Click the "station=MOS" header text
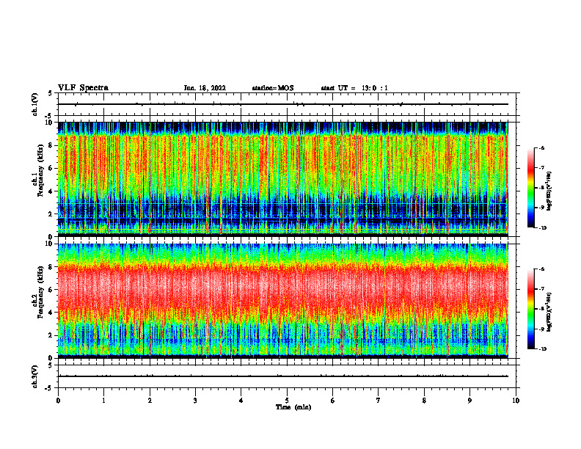Image resolution: width=581 pixels, height=449 pixels. point(273,88)
